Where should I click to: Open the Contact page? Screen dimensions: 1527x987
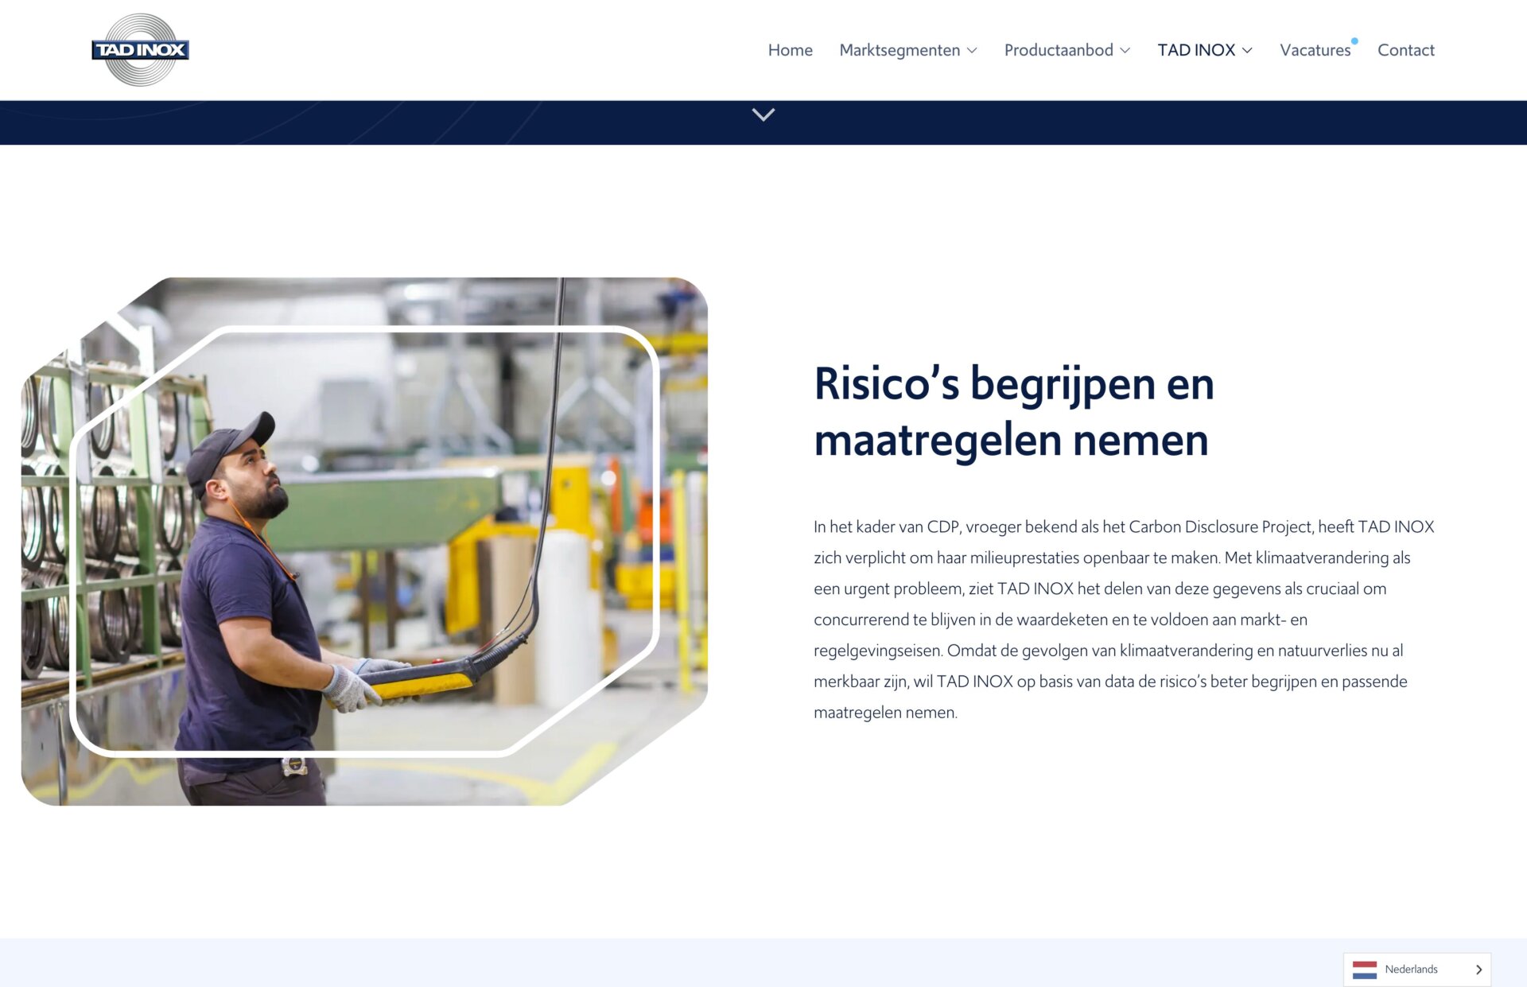[1406, 50]
